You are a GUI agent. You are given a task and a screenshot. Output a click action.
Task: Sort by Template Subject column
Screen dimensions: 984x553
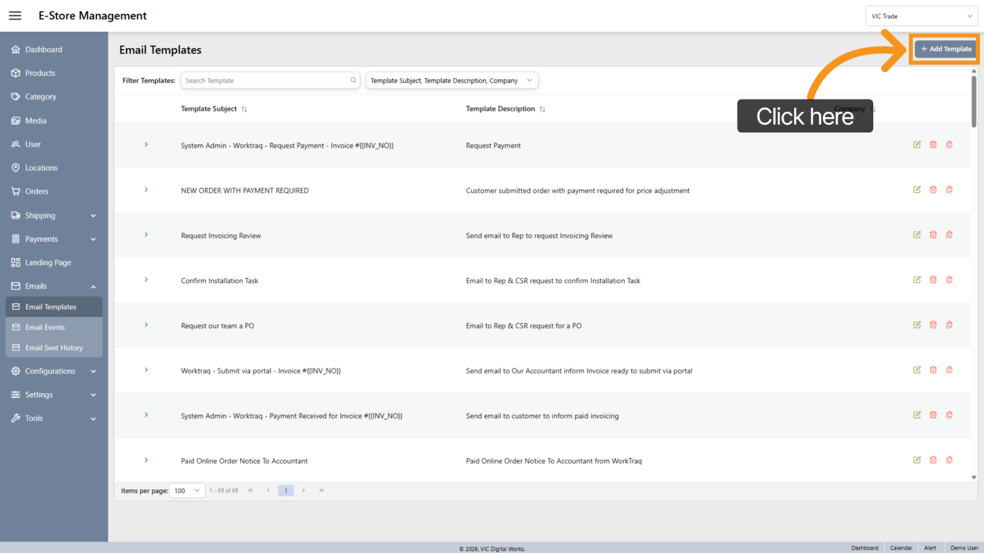[x=244, y=109]
